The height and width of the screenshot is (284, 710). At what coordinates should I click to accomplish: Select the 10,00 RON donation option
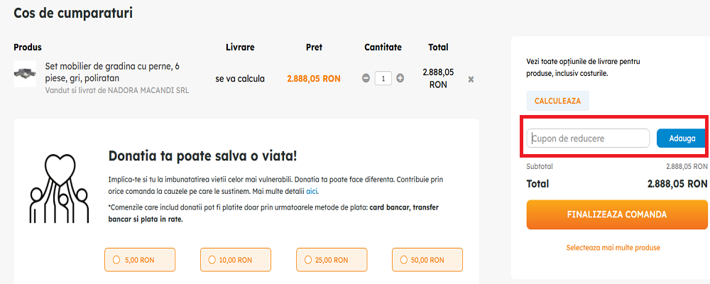(x=236, y=260)
